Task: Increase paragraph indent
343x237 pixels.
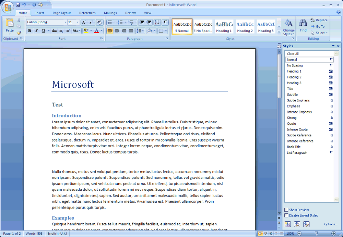Action: click(x=149, y=22)
